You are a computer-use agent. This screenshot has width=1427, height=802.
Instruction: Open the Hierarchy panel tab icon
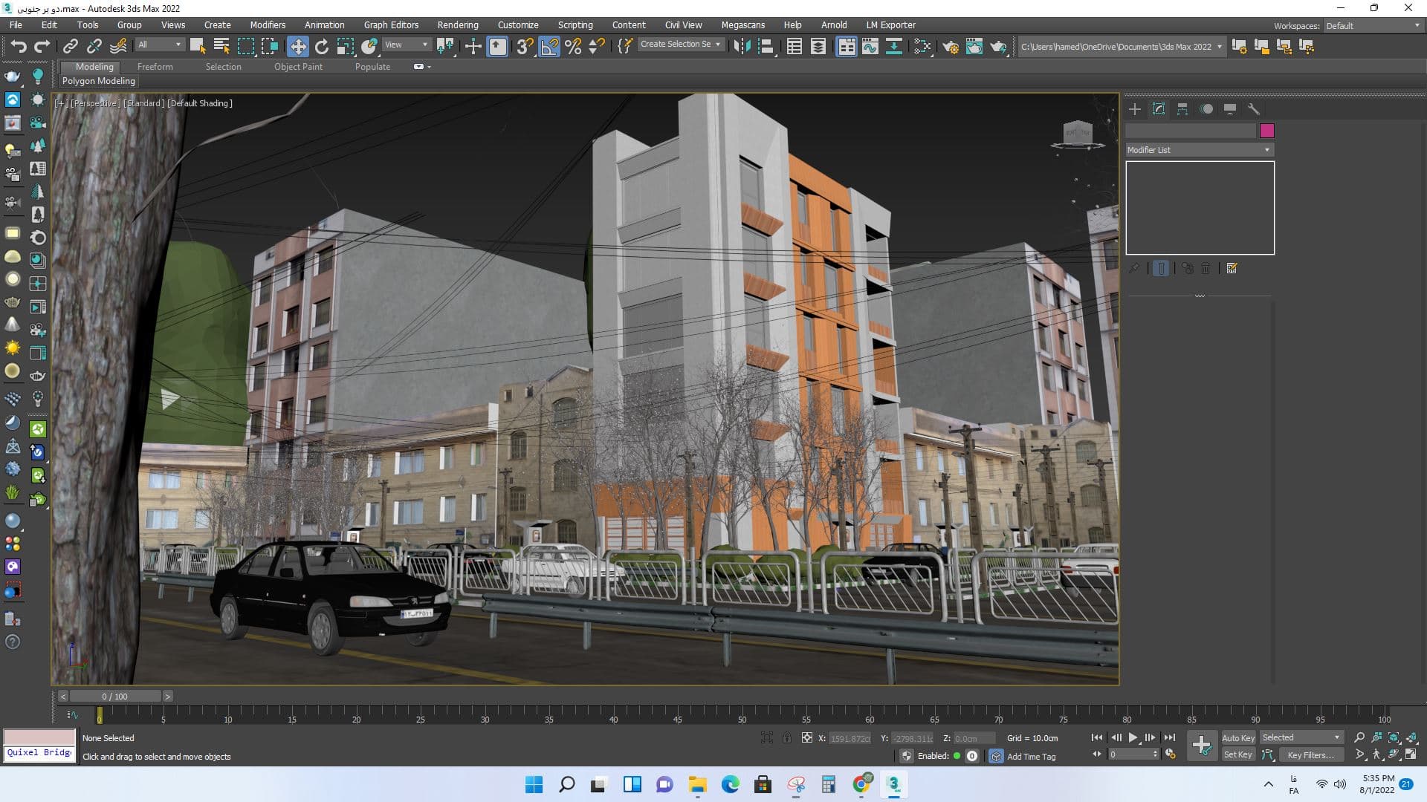(x=1182, y=109)
